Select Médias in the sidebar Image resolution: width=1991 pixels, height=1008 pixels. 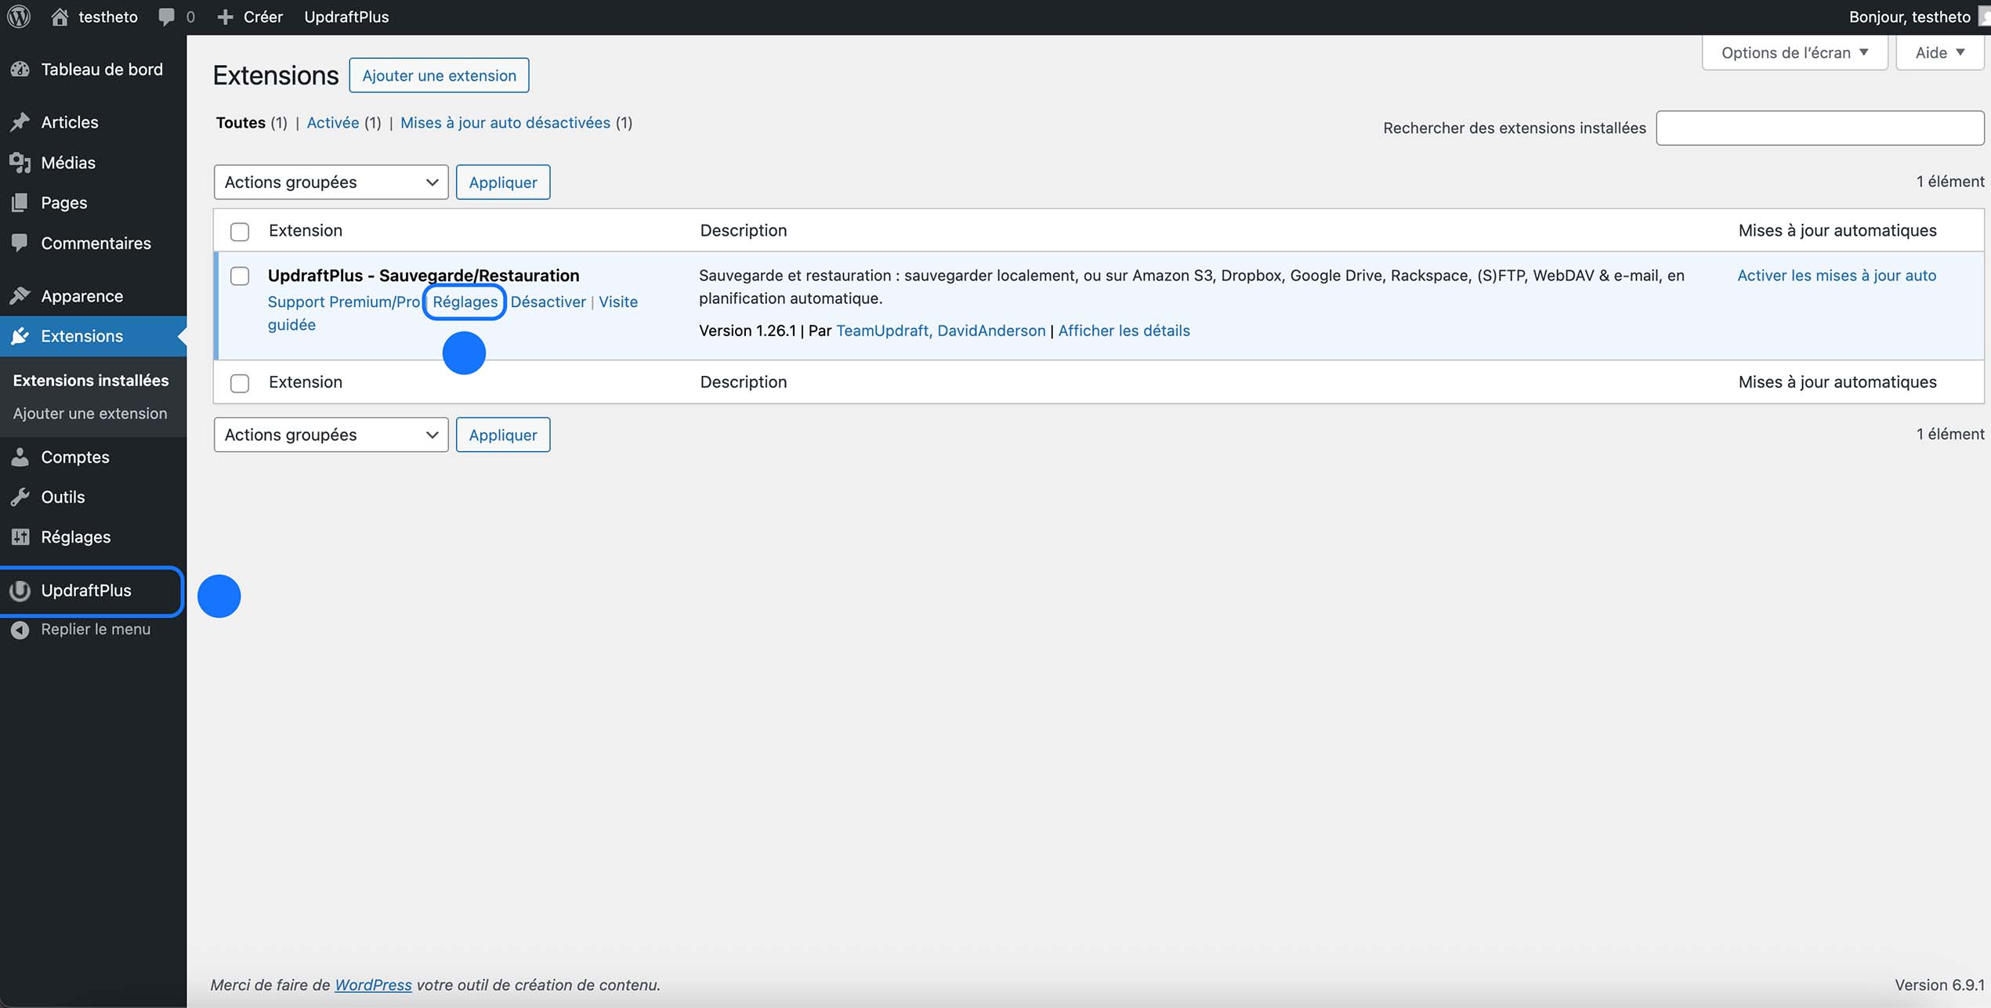pos(65,162)
